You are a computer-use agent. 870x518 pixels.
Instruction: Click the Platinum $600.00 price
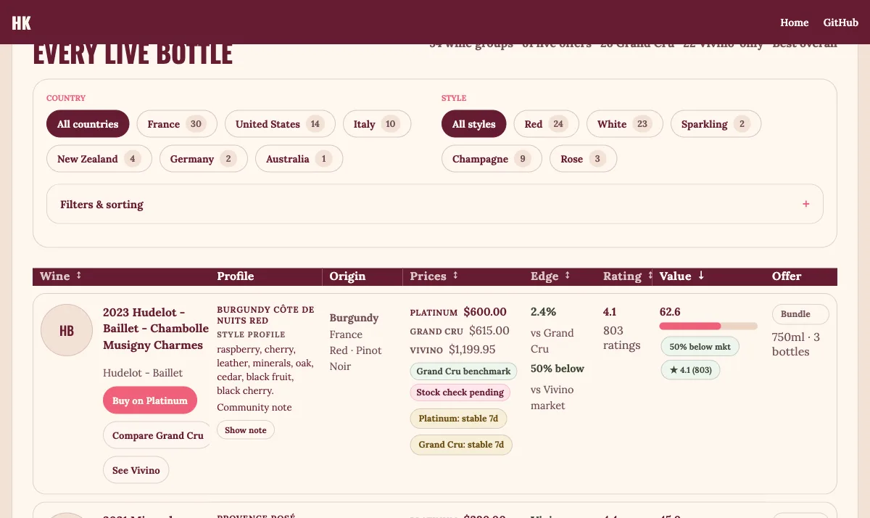click(x=458, y=312)
